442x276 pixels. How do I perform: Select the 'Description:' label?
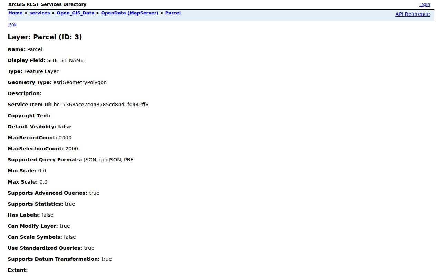click(x=25, y=93)
